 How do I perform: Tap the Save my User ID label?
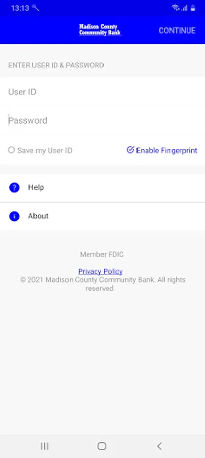tap(45, 151)
